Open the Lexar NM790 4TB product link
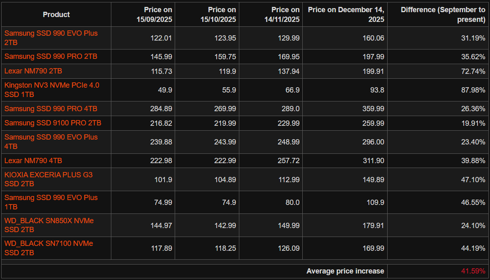This screenshot has width=490, height=280. click(33, 161)
